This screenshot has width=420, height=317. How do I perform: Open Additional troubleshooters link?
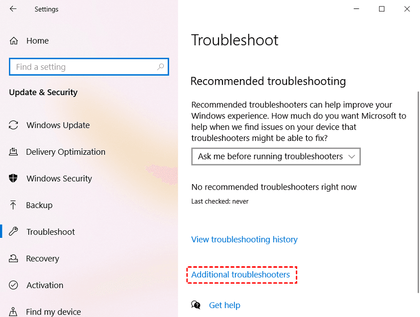pos(240,275)
